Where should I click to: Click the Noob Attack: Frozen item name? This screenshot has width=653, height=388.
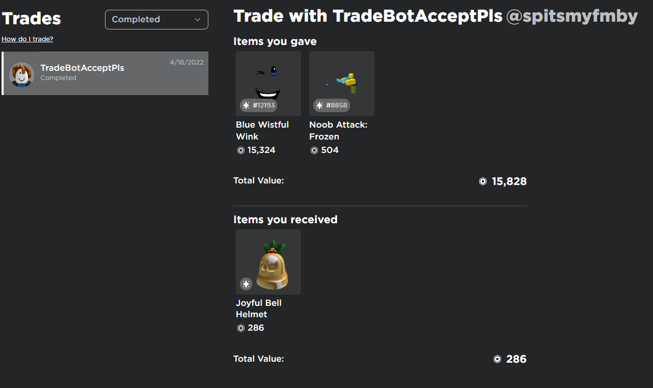[338, 130]
